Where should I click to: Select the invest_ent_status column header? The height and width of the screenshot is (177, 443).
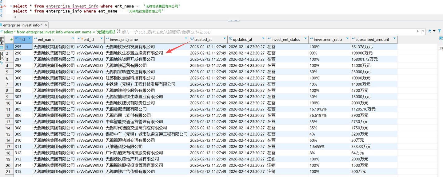click(x=287, y=40)
